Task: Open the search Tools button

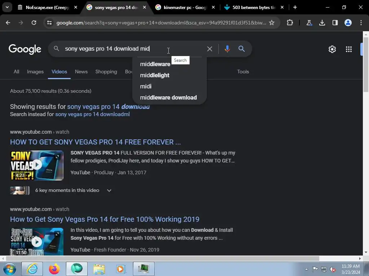Action: (243, 72)
